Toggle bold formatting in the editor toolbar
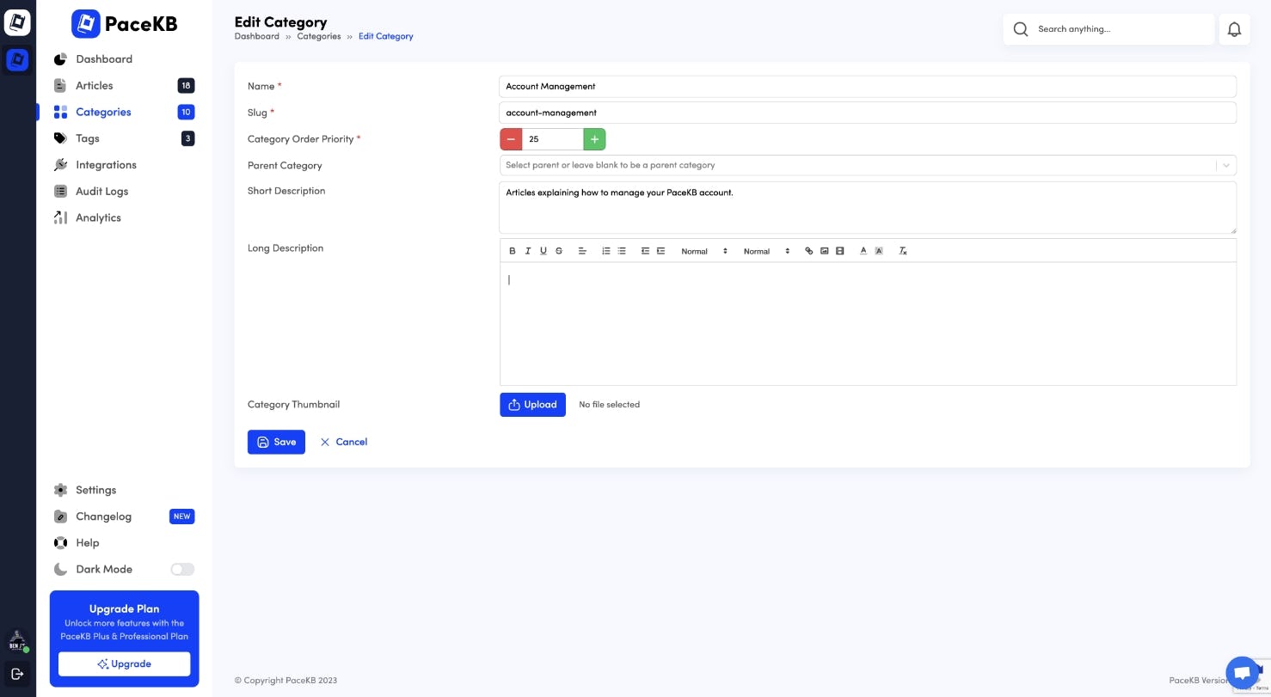Viewport: 1271px width, 697px height. pos(513,250)
